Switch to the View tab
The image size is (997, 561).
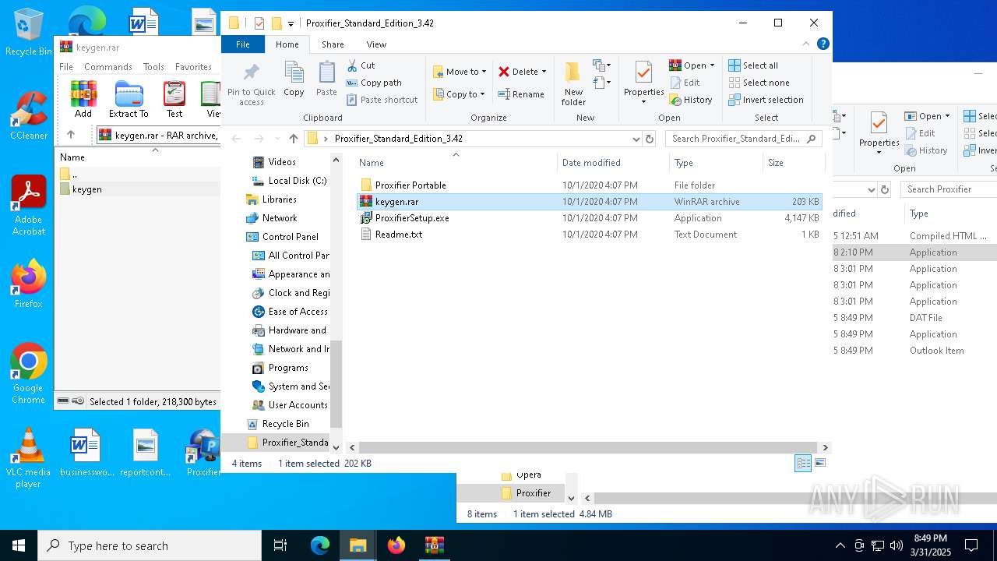pos(376,44)
